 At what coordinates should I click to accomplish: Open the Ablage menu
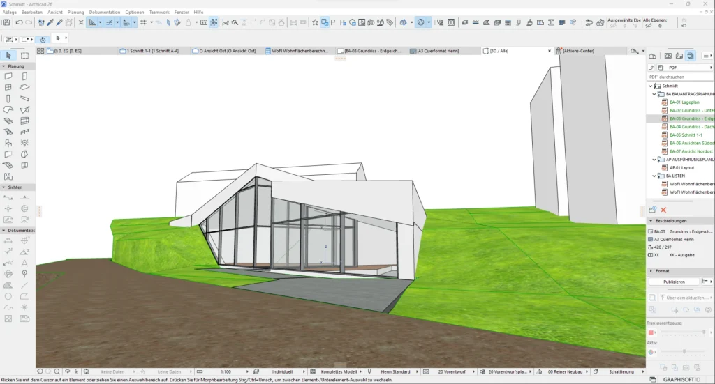tap(9, 13)
